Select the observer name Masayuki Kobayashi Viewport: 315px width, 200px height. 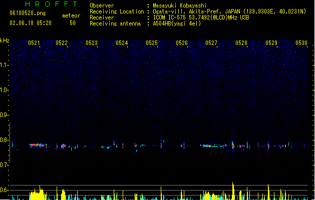180,5
